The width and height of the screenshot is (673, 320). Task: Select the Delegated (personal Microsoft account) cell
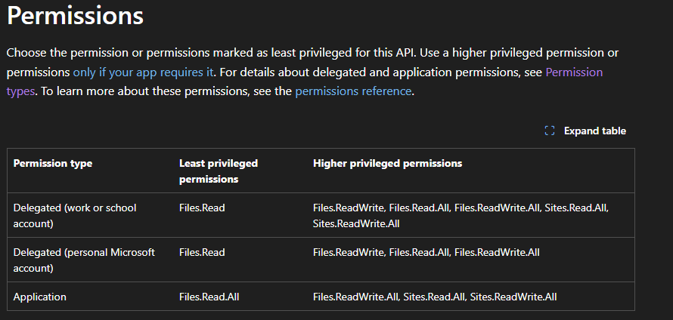click(83, 260)
